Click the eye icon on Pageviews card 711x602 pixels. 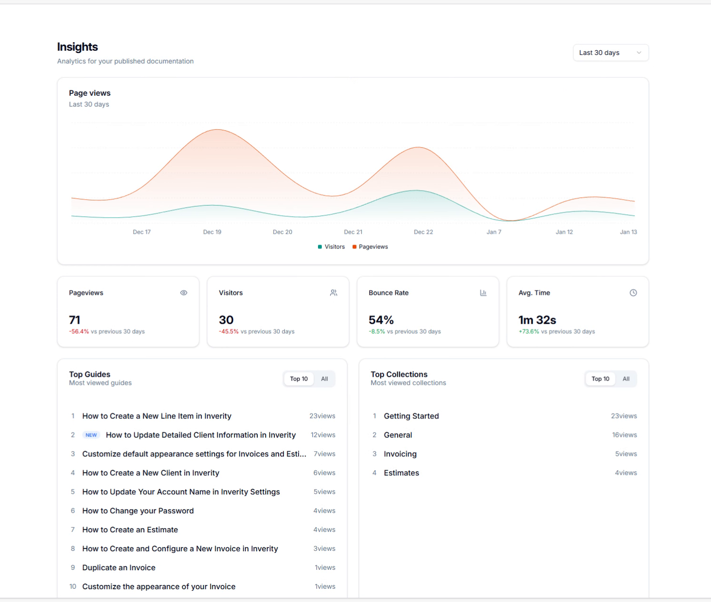click(184, 293)
